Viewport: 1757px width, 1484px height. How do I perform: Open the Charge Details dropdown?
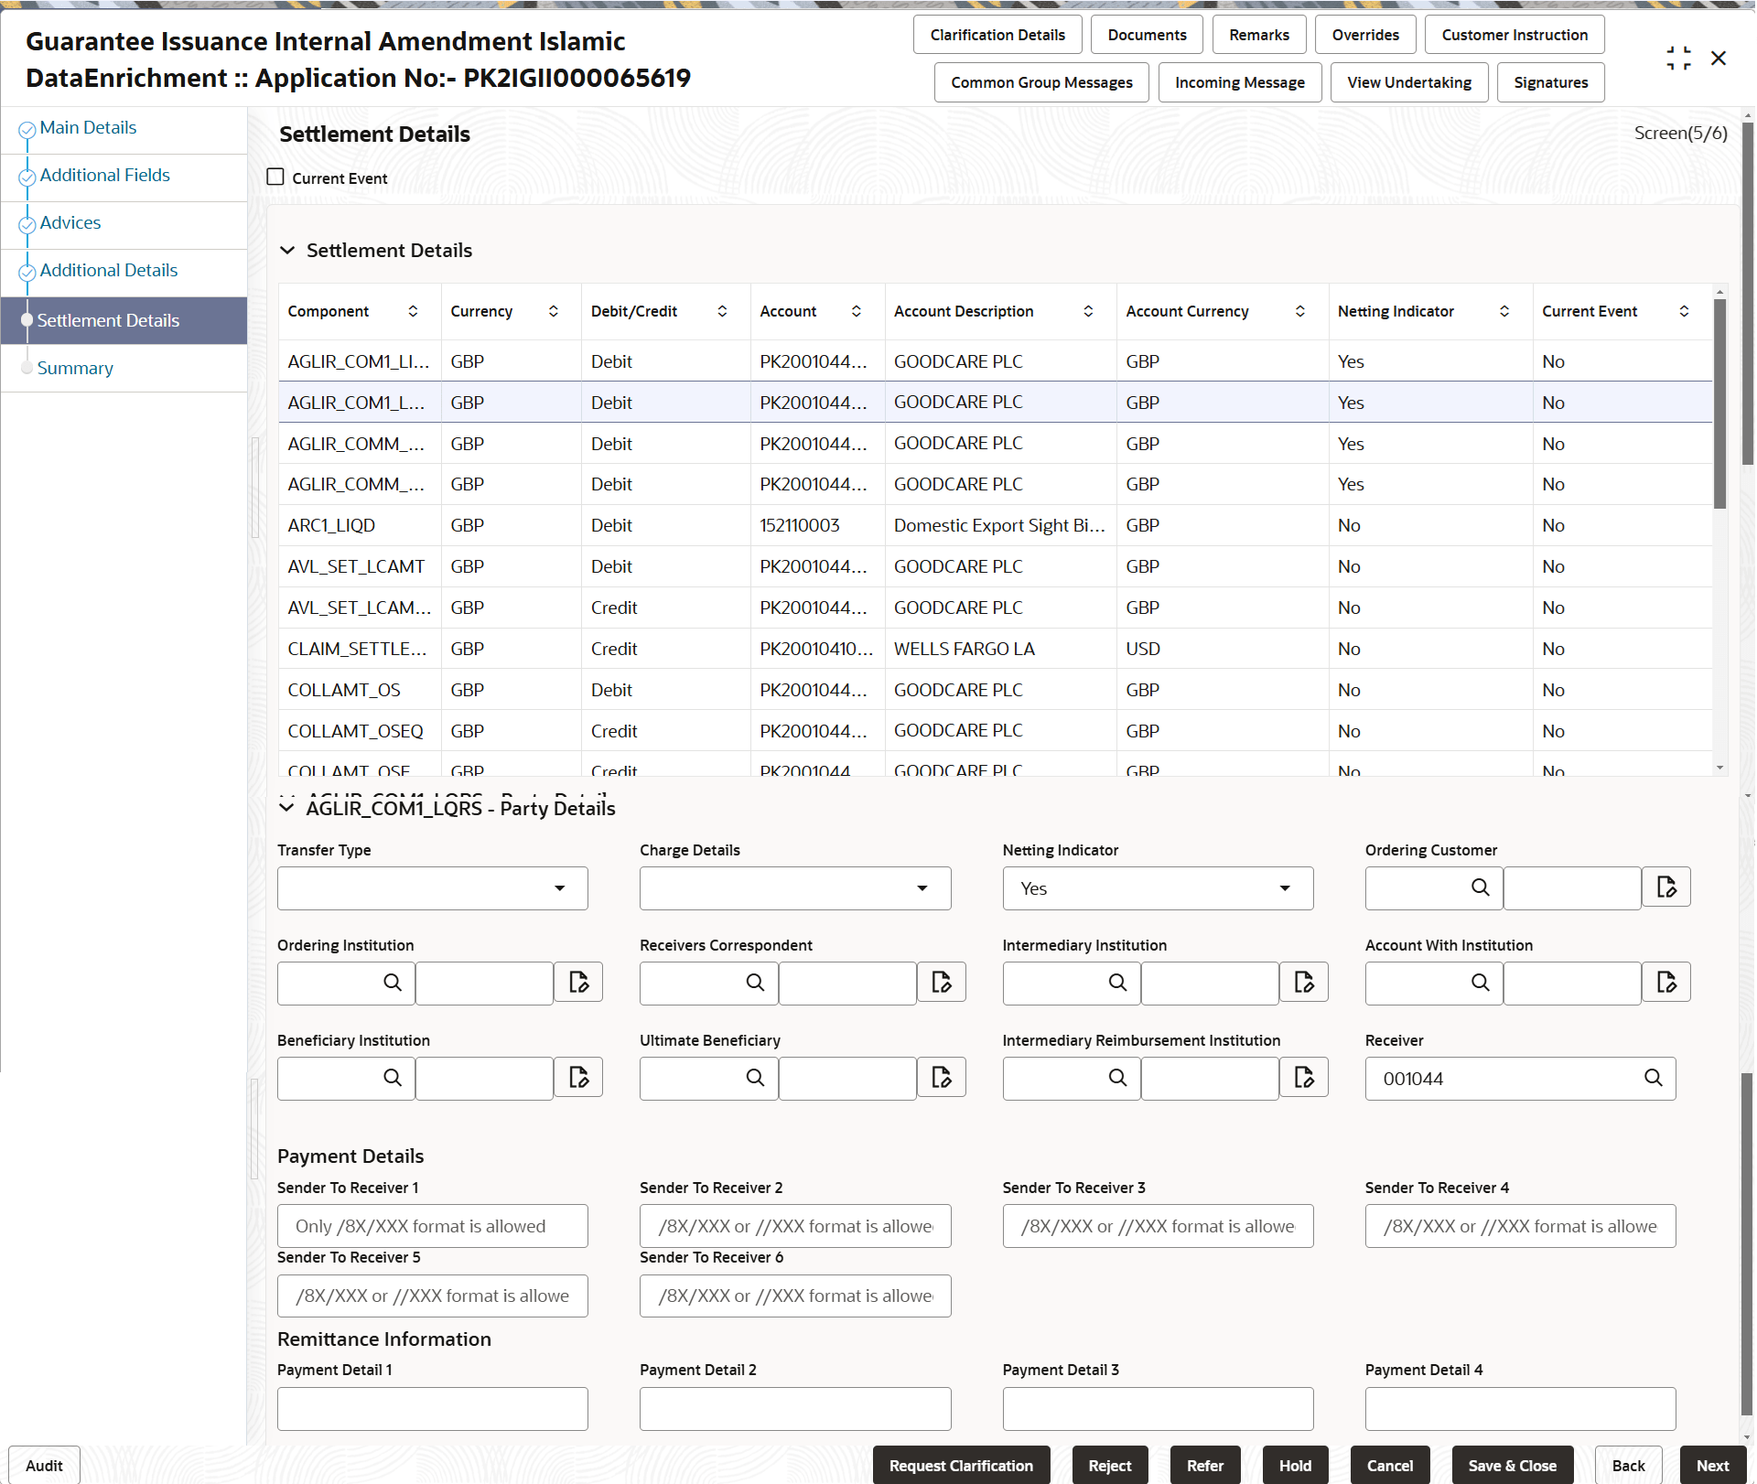coord(794,888)
